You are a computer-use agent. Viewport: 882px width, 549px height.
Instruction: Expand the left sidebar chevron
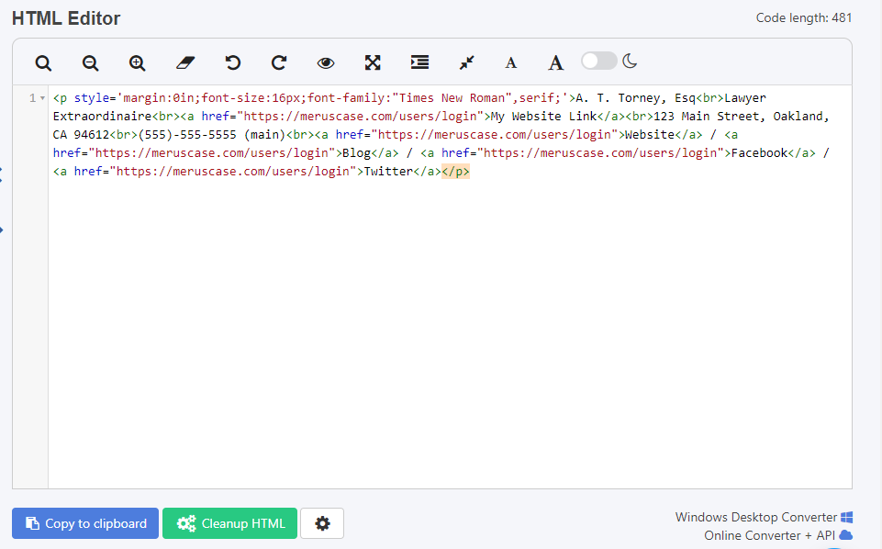point(4,230)
